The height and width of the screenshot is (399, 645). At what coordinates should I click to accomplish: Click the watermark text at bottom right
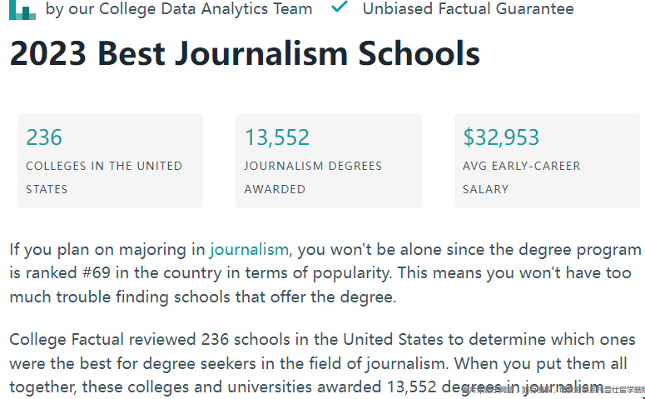(553, 389)
